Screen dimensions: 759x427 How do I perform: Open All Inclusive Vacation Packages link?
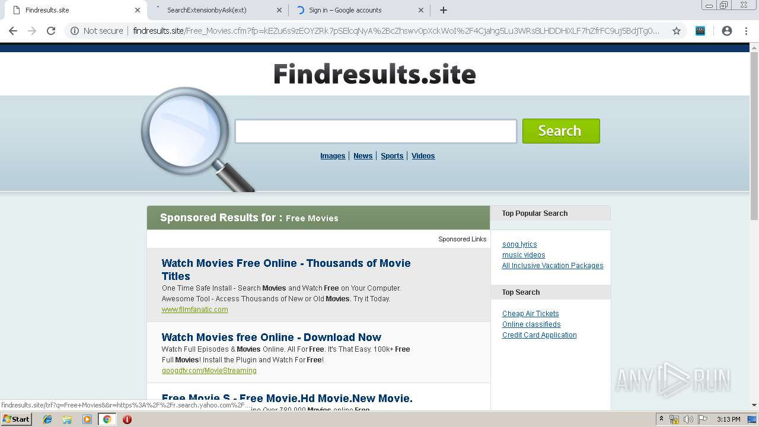pos(553,266)
